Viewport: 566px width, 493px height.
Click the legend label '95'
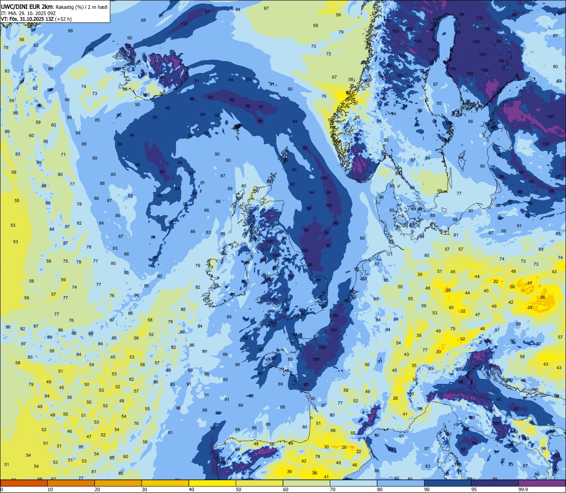click(474, 489)
